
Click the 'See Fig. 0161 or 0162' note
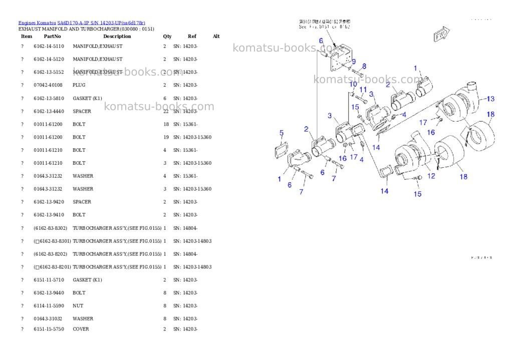(x=324, y=27)
